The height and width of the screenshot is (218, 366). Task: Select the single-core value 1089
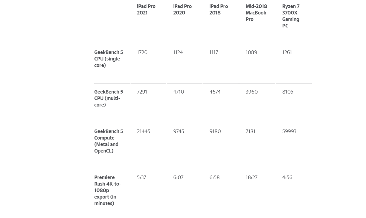251,52
